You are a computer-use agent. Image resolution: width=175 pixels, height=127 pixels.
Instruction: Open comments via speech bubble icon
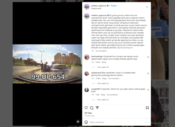[x=92, y=108]
